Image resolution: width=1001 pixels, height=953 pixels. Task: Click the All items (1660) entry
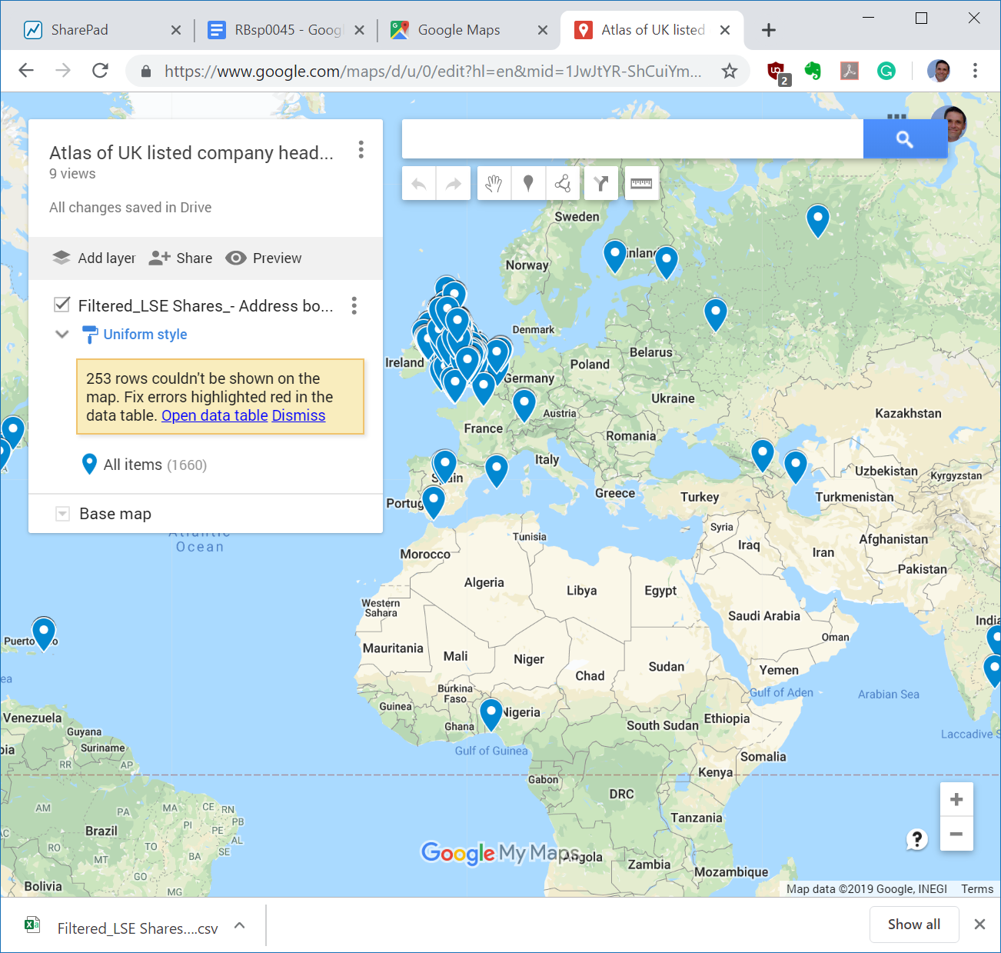tap(145, 465)
